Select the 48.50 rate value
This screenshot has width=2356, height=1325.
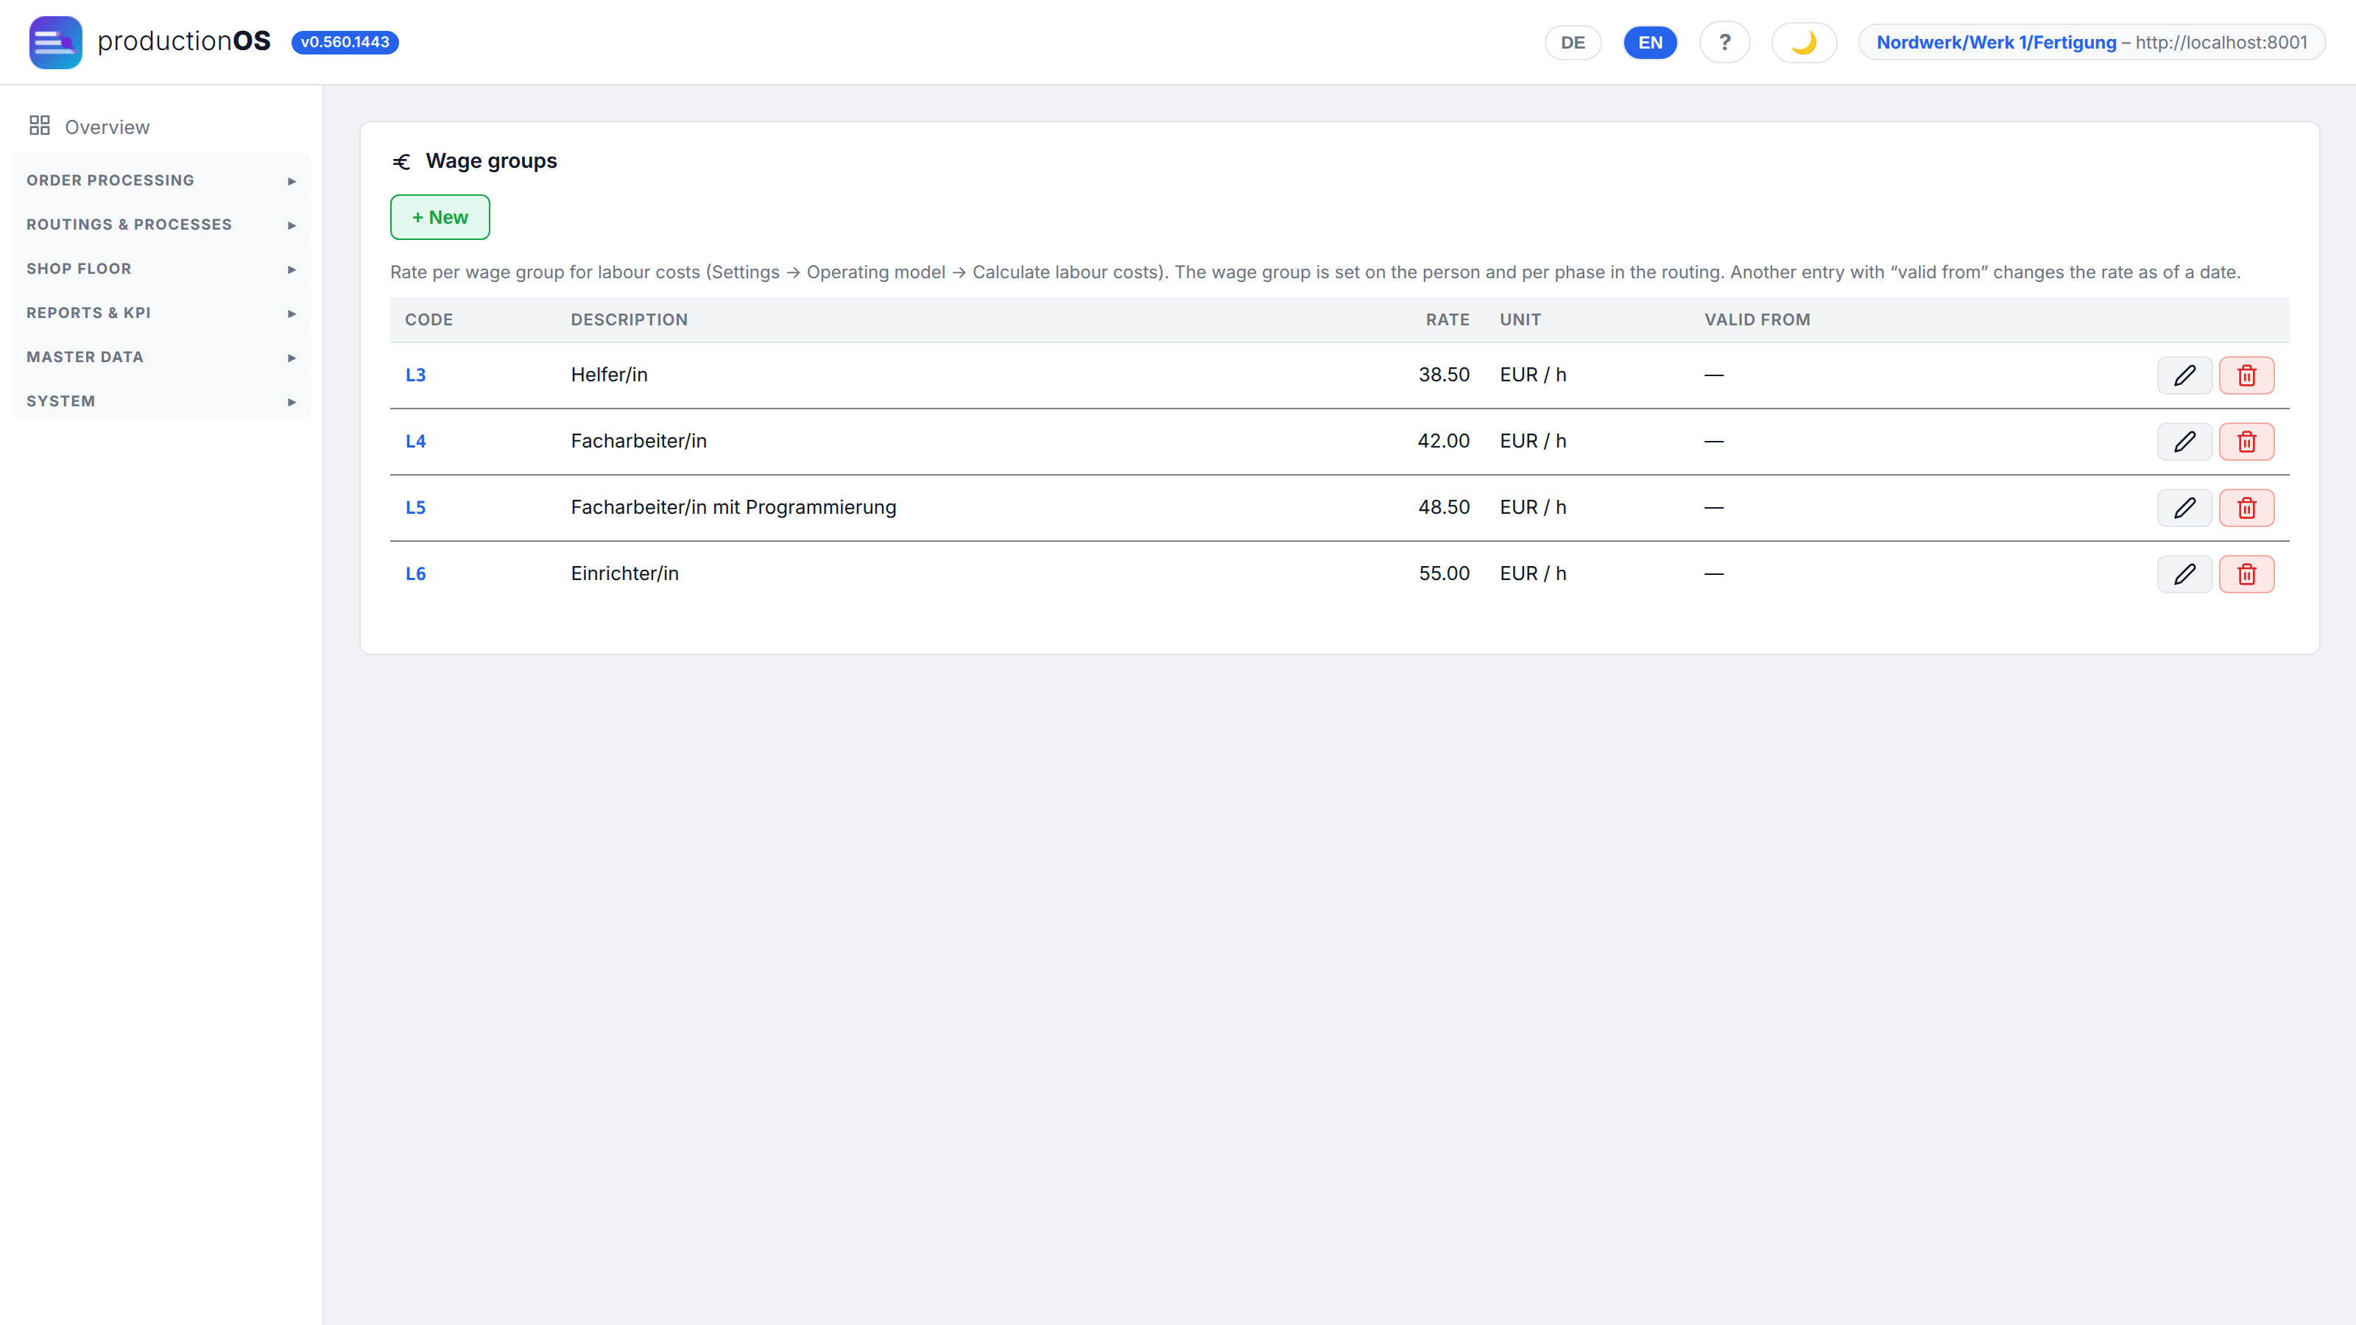point(1444,506)
